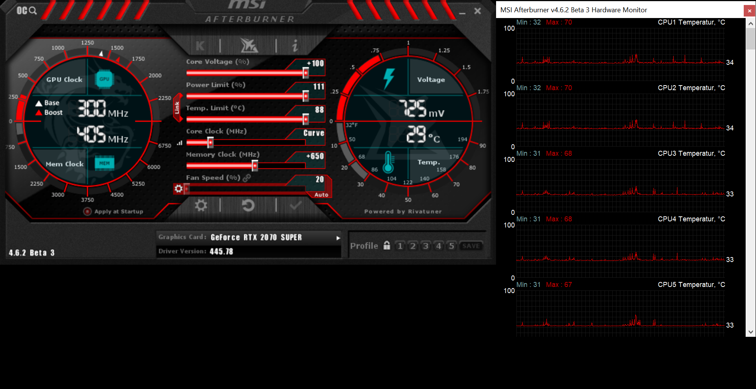Viewport: 756px width, 389px height.
Task: Click the Powered by Rivatuner text
Action: [403, 211]
